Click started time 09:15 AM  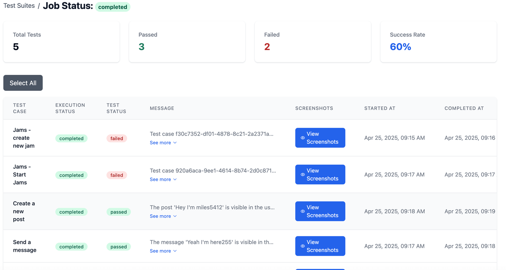tap(395, 138)
